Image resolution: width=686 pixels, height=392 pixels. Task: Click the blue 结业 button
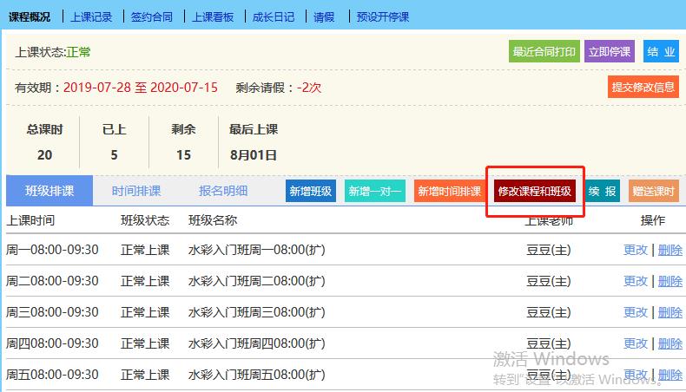coord(661,52)
